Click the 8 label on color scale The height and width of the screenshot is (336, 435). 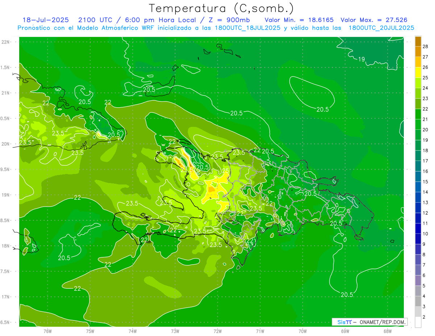pos(424,254)
